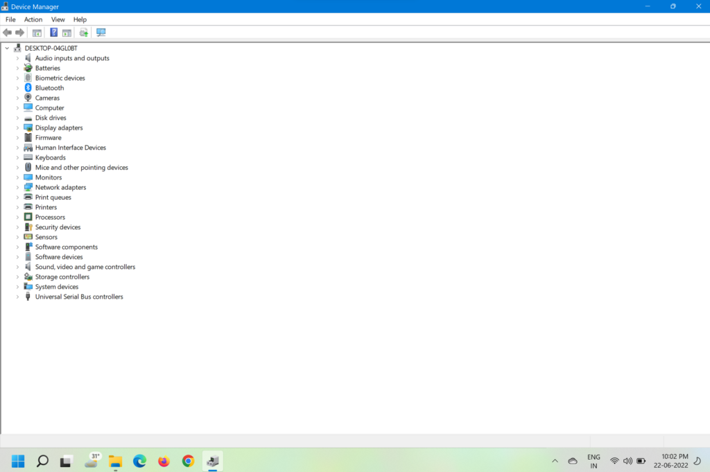Toggle the Show/Hide Action Pane toolbar icon

67,33
